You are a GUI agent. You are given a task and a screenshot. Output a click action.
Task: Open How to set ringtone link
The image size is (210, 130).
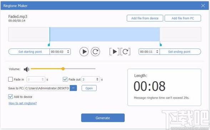(x=22, y=103)
